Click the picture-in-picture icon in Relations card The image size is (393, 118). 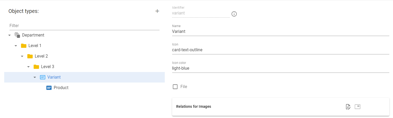click(x=357, y=107)
